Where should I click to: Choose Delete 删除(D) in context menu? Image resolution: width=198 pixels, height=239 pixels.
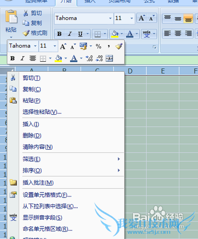66,135
